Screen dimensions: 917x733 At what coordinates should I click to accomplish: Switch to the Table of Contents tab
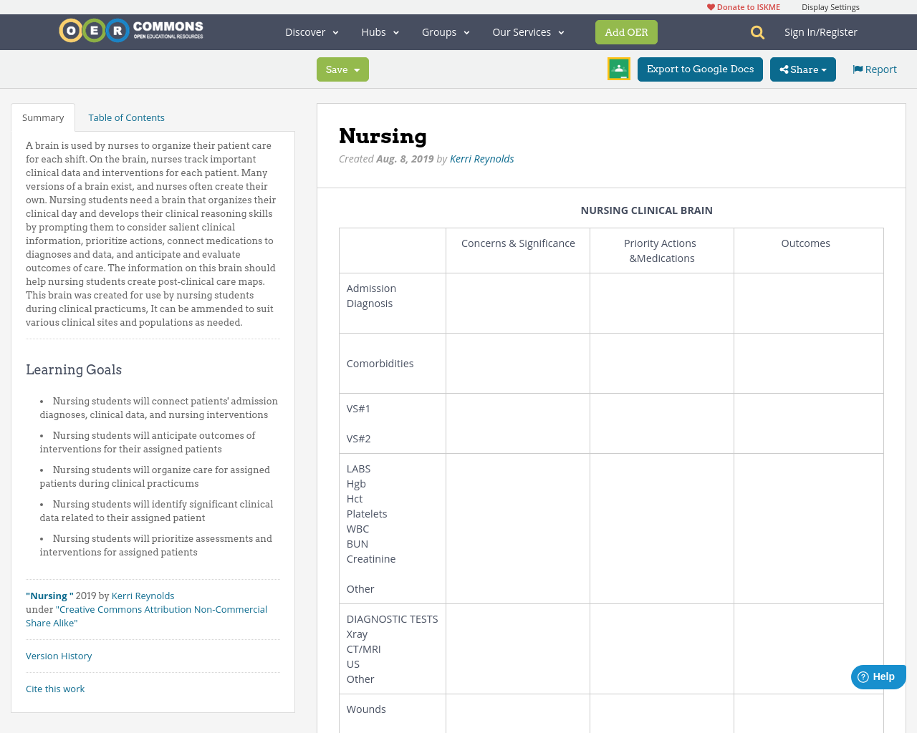[x=126, y=117]
